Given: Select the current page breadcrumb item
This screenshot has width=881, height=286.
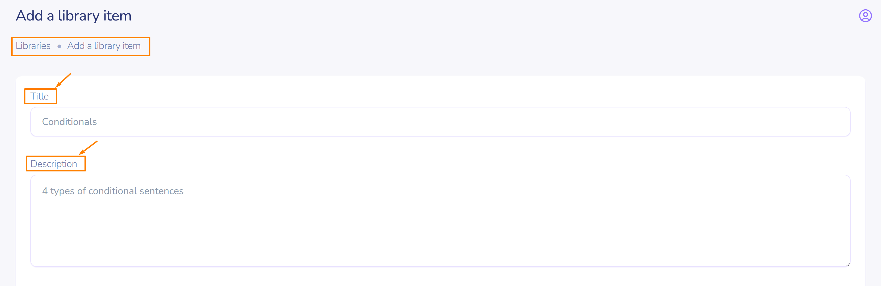Looking at the screenshot, I should tap(104, 46).
